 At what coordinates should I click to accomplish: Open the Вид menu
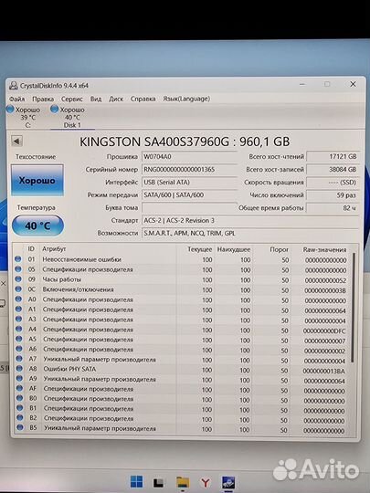click(x=96, y=99)
